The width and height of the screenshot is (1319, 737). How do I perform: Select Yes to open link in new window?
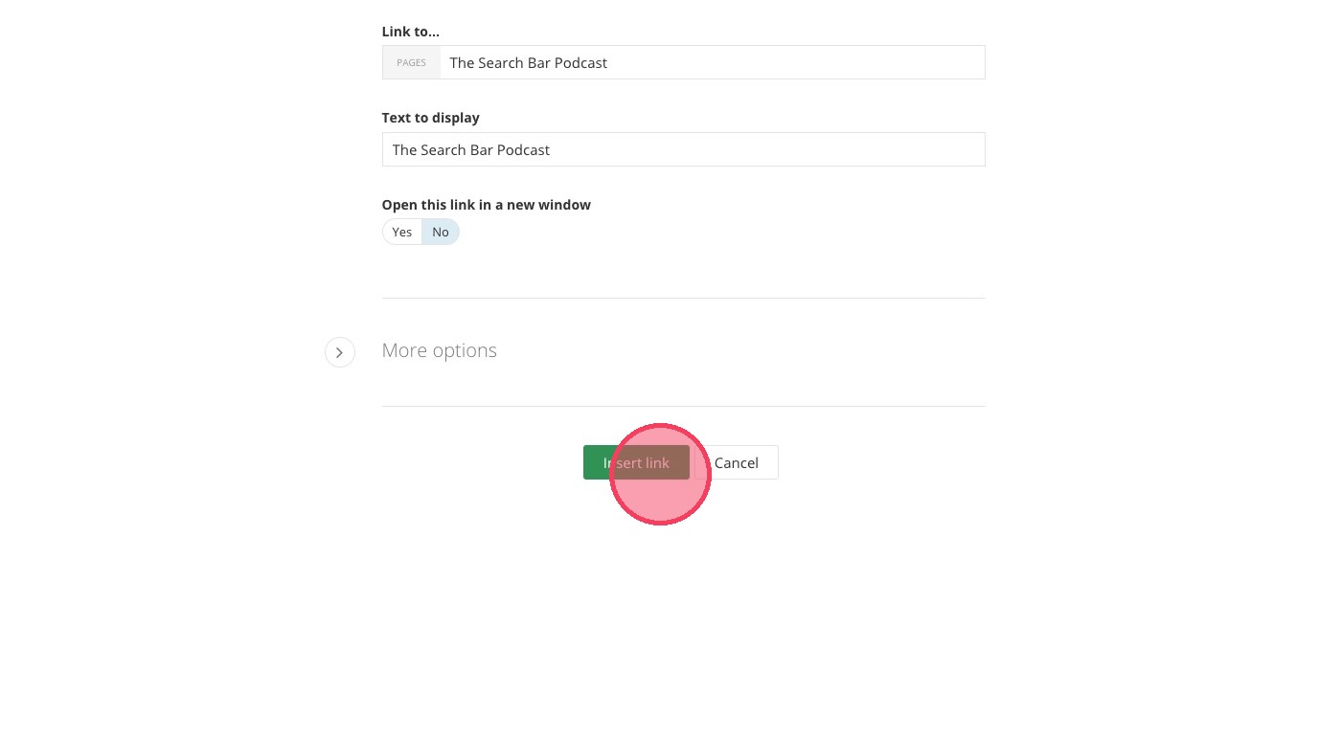point(402,232)
